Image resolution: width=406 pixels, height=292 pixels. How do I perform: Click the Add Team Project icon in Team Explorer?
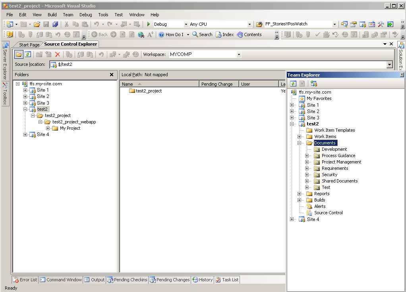[314, 83]
